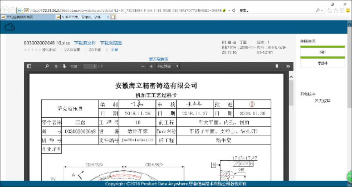The image size is (352, 187).
Task: Click the 下载源文件 download link
Action: point(85,43)
